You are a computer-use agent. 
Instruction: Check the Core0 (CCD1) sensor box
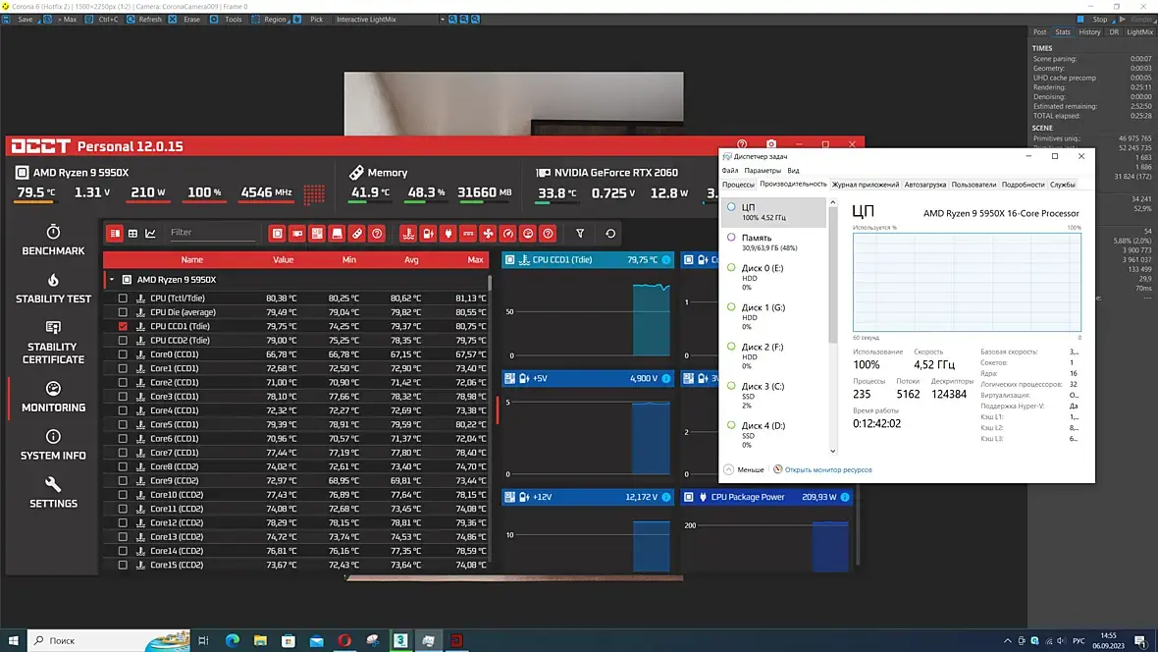123,354
